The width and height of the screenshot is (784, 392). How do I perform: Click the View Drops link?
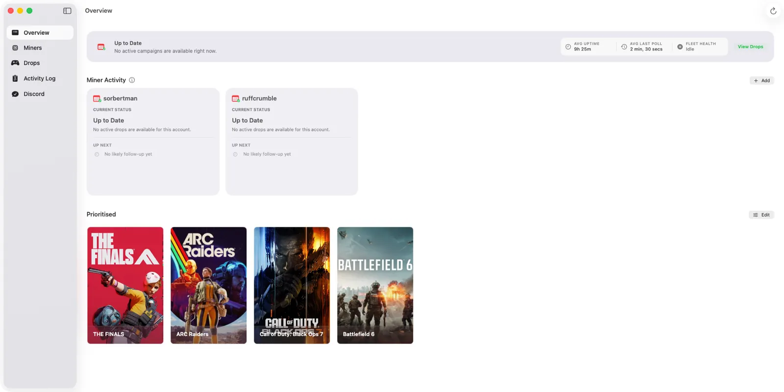[x=750, y=47]
